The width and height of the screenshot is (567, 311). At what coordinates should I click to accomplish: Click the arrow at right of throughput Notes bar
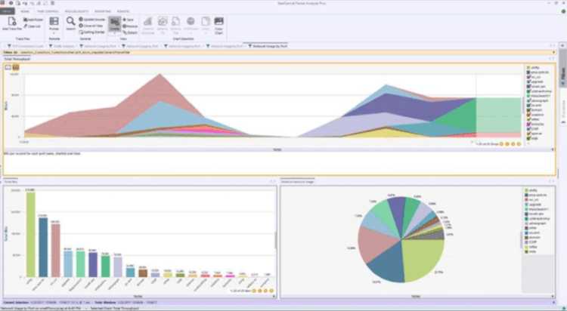[x=553, y=149]
